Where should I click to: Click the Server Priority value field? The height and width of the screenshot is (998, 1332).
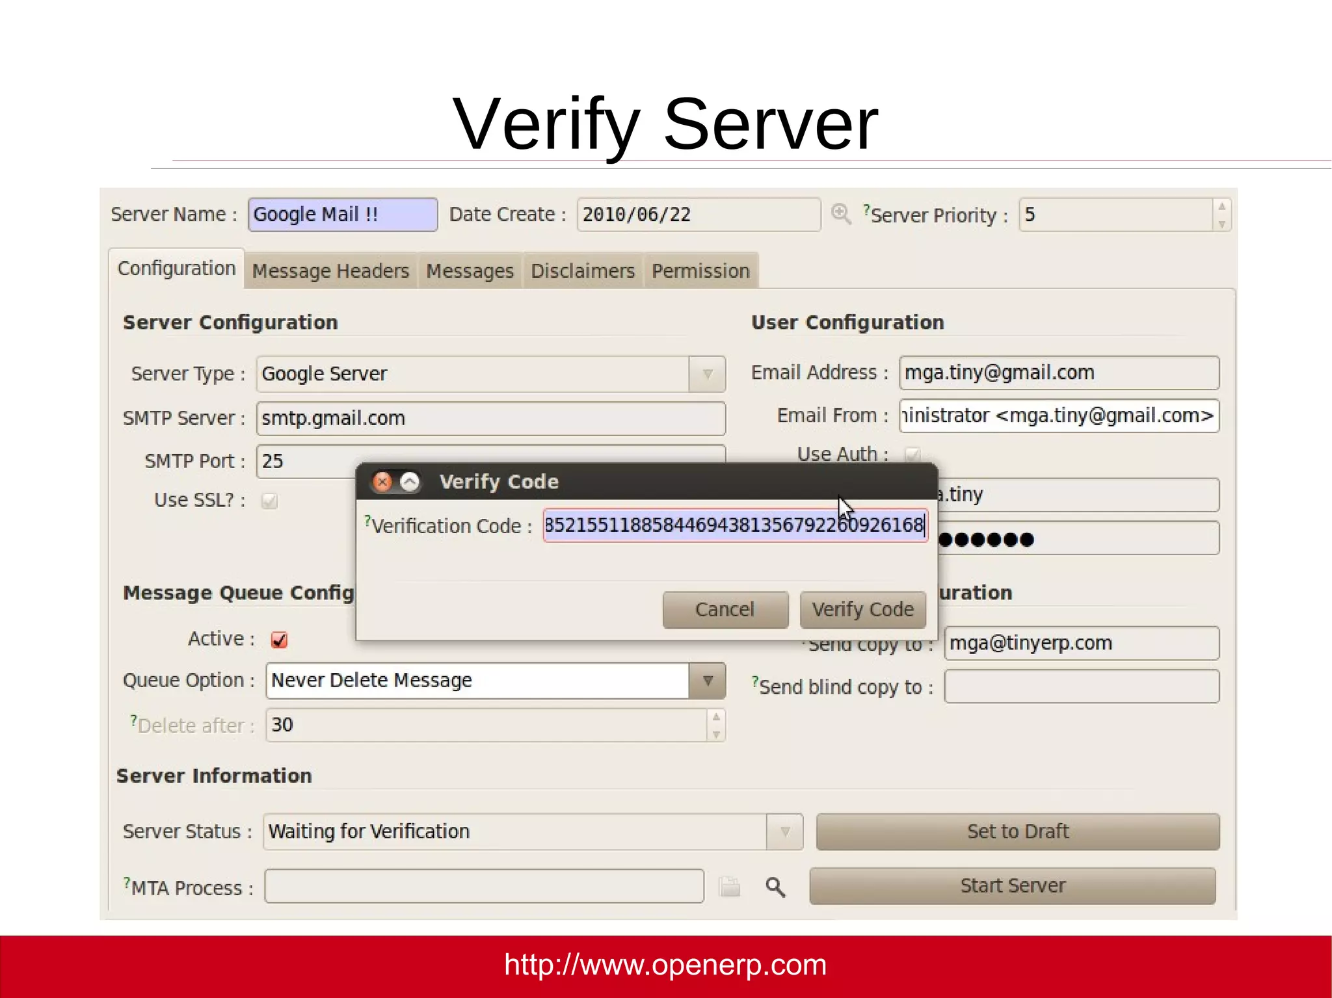pyautogui.click(x=1116, y=215)
